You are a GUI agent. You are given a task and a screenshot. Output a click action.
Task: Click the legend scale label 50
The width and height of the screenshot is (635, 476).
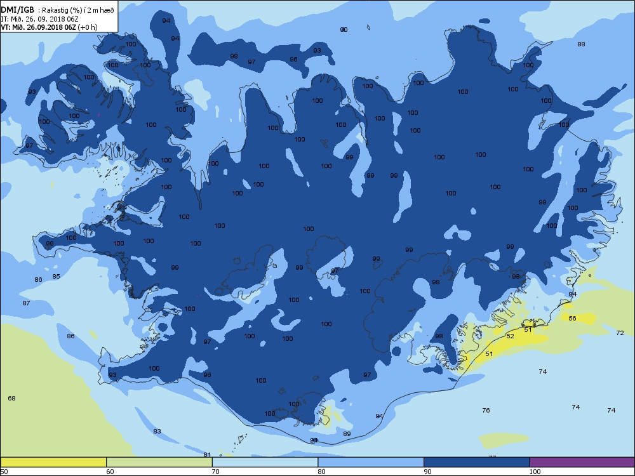click(x=4, y=471)
